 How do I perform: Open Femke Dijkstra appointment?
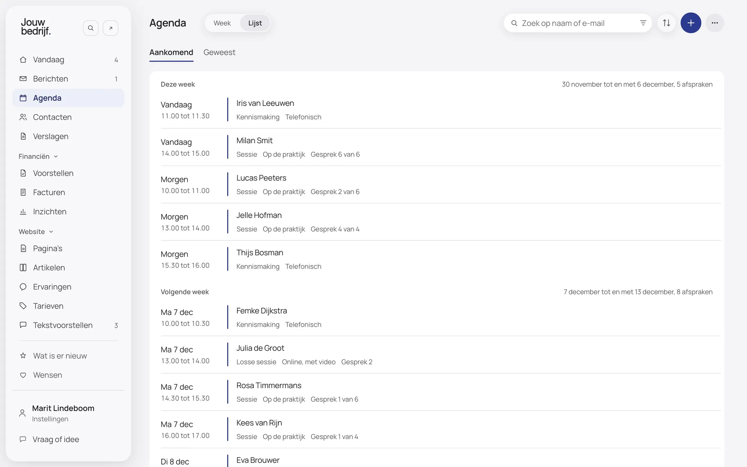point(441,317)
